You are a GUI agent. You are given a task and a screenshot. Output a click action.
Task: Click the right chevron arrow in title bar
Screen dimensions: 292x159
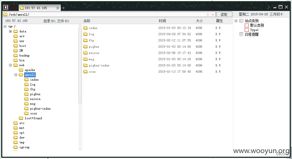point(269,7)
